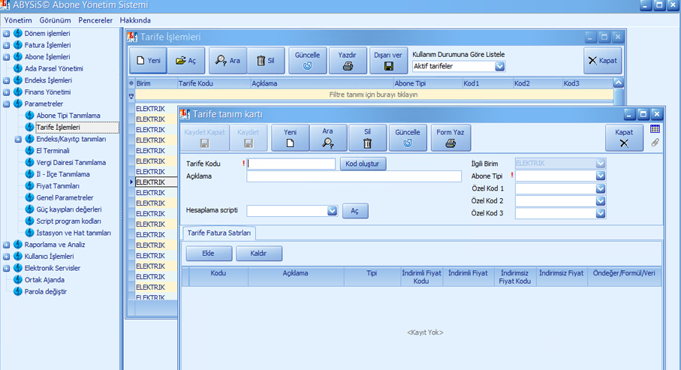Click the Kod oluştur button
This screenshot has width=681, height=370.
[x=363, y=164]
